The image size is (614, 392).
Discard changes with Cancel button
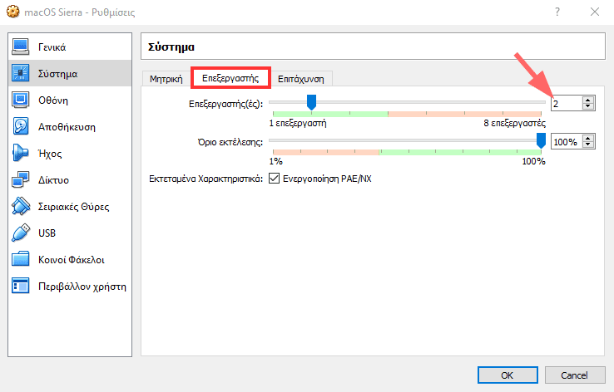(574, 375)
